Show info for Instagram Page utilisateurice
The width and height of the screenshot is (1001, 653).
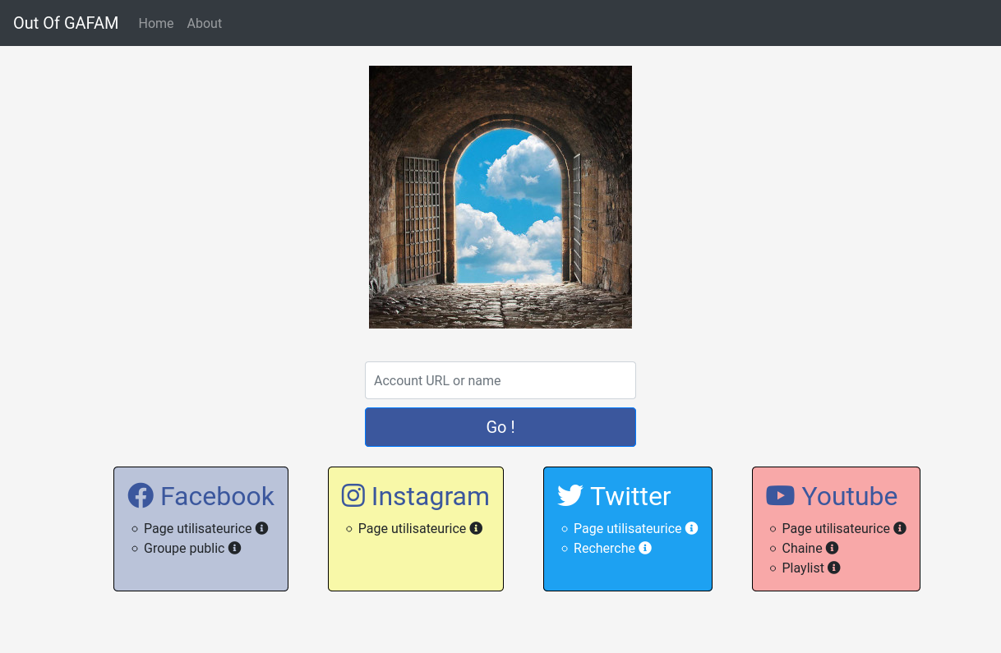(476, 528)
